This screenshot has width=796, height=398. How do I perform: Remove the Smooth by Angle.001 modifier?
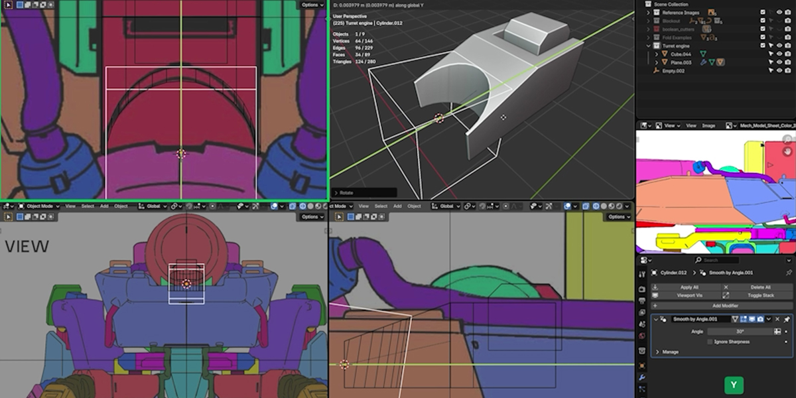777,319
